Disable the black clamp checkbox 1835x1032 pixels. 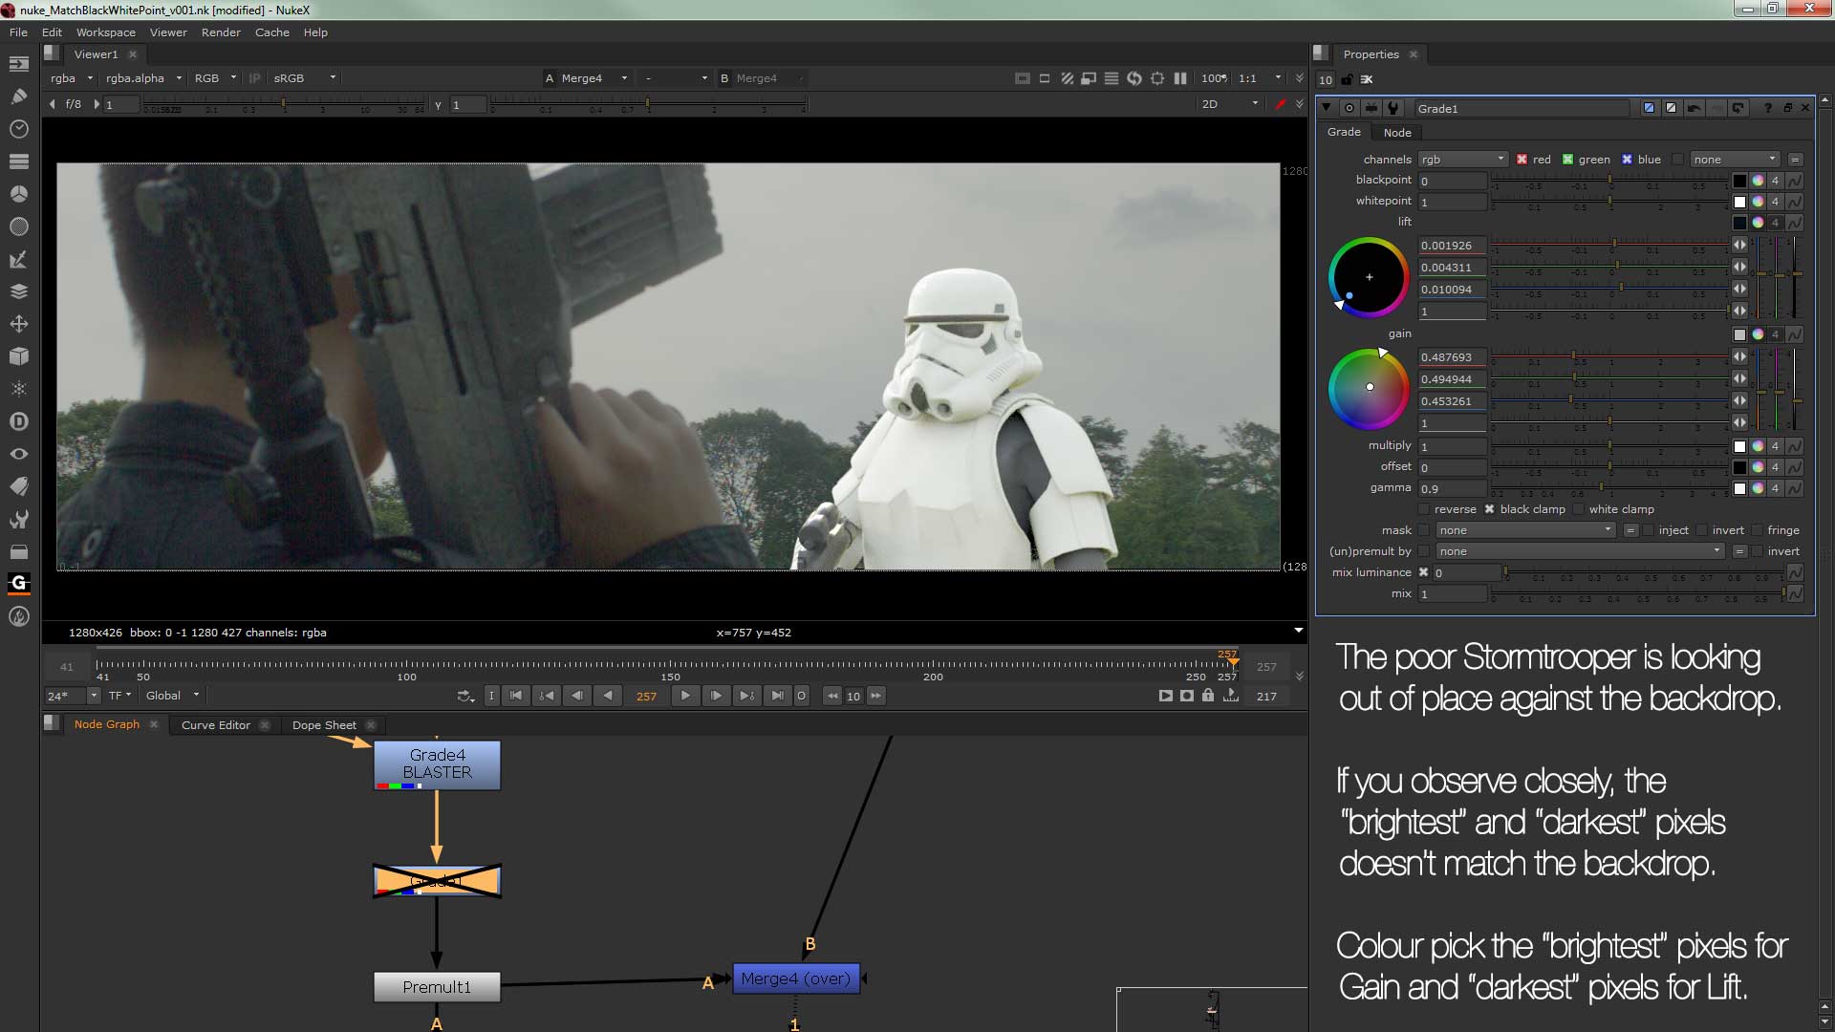1489,509
